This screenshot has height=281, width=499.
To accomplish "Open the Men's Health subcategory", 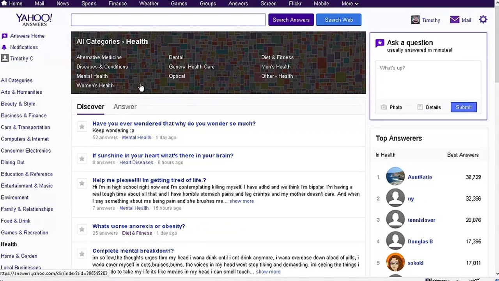I will point(276,67).
